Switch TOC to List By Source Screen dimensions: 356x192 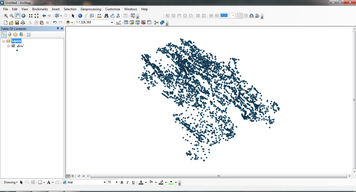(10, 35)
